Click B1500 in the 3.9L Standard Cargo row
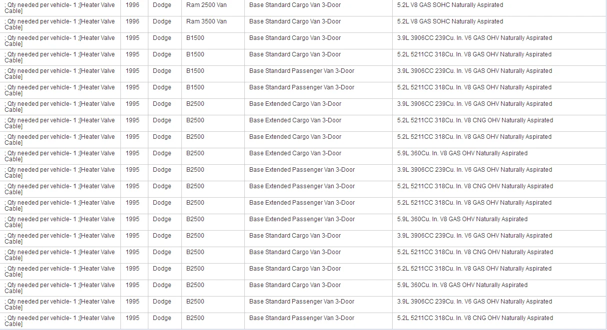 [x=195, y=38]
